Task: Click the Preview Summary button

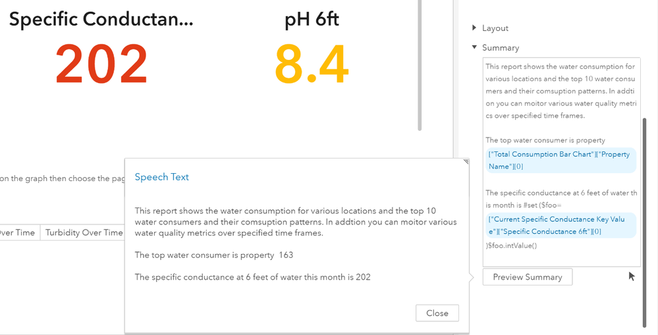Action: (527, 277)
